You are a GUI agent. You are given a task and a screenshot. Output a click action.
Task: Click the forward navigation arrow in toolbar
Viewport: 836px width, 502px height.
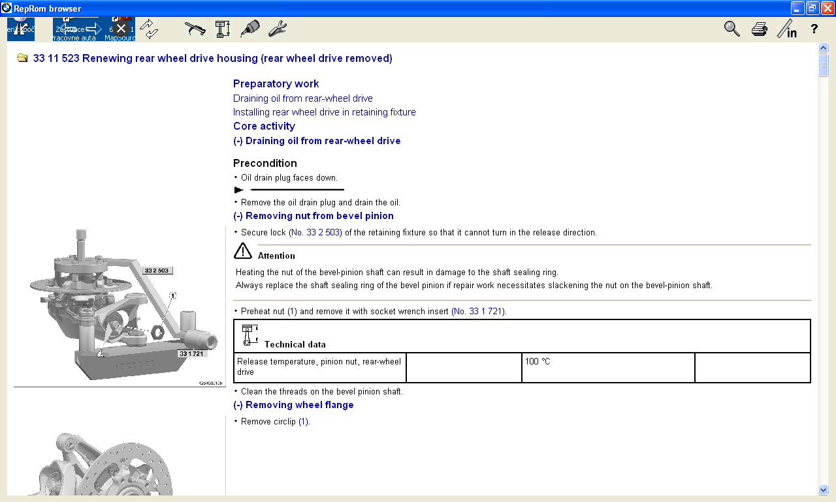coord(93,29)
